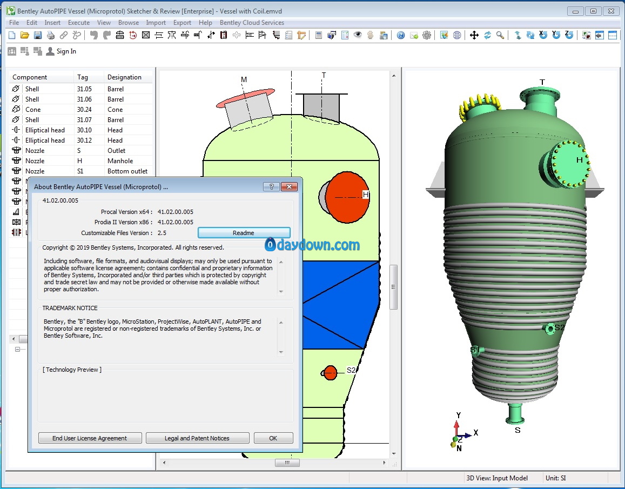Redo the action with the toolbar arrow
625x489 pixels.
point(107,36)
